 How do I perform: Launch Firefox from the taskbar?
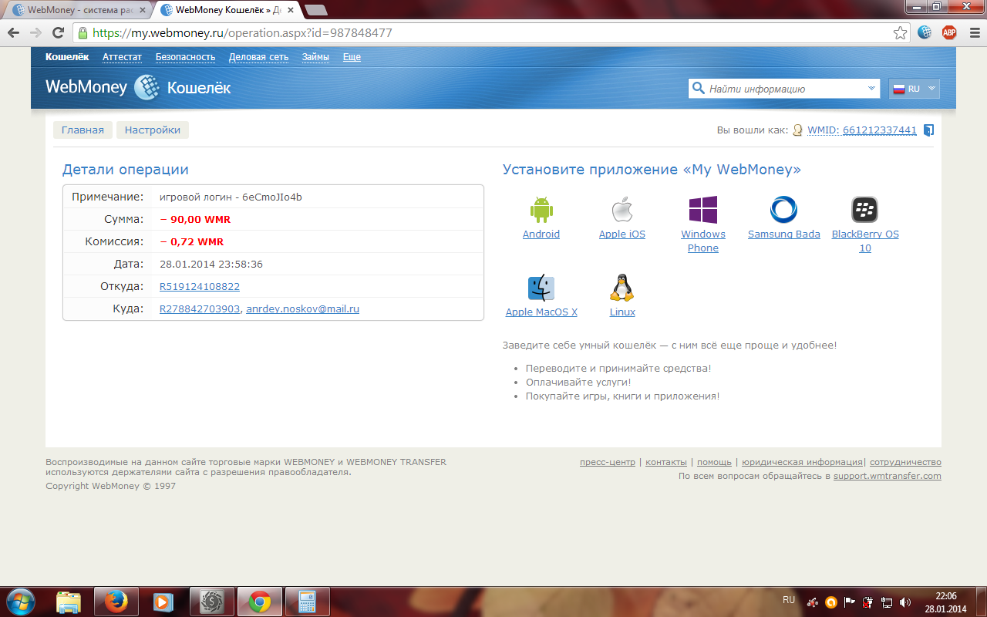(x=116, y=602)
